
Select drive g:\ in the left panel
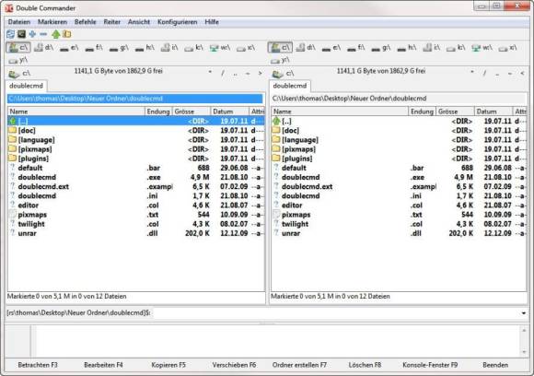tap(119, 48)
